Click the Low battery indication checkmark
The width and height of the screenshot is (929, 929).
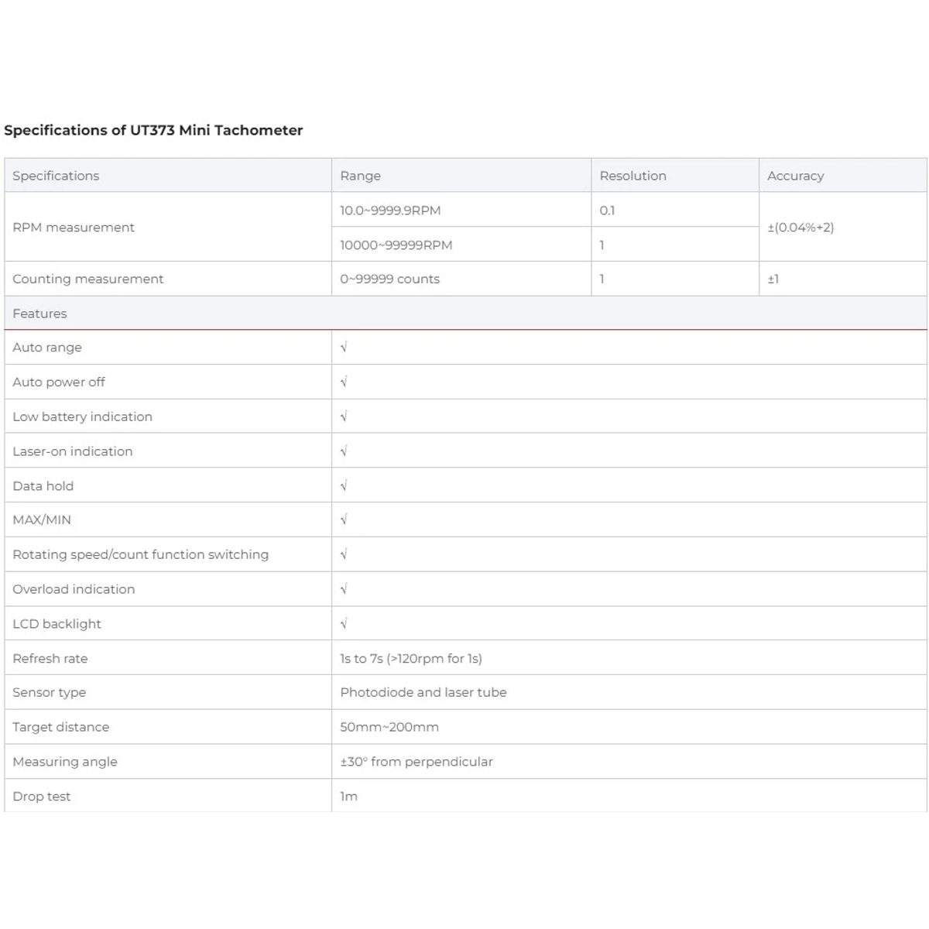point(344,417)
